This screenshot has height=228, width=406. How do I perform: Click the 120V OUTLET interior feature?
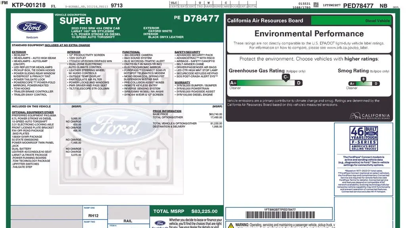click(77, 58)
